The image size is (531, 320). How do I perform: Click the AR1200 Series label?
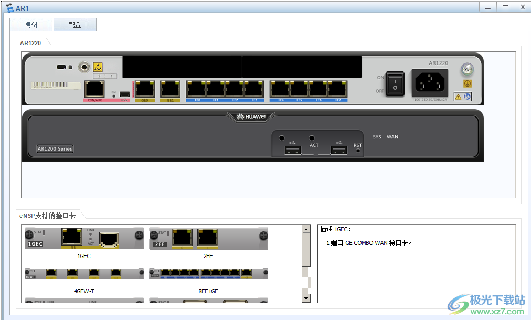(x=55, y=148)
